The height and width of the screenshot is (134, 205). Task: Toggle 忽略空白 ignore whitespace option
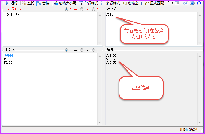tap(133, 3)
